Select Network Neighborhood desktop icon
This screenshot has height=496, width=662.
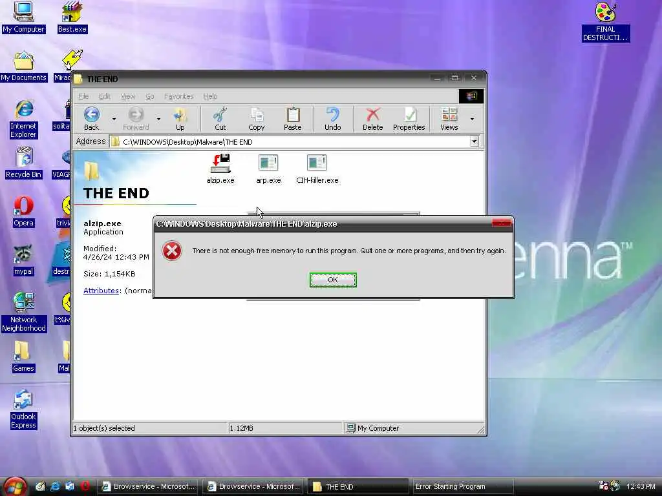pyautogui.click(x=23, y=312)
